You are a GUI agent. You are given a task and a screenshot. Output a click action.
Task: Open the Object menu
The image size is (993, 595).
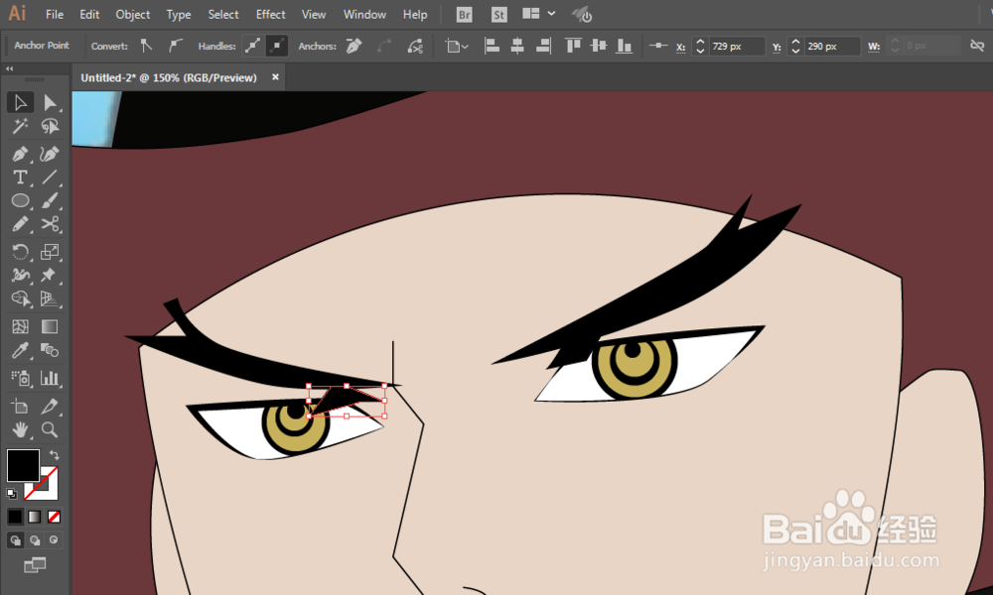133,15
